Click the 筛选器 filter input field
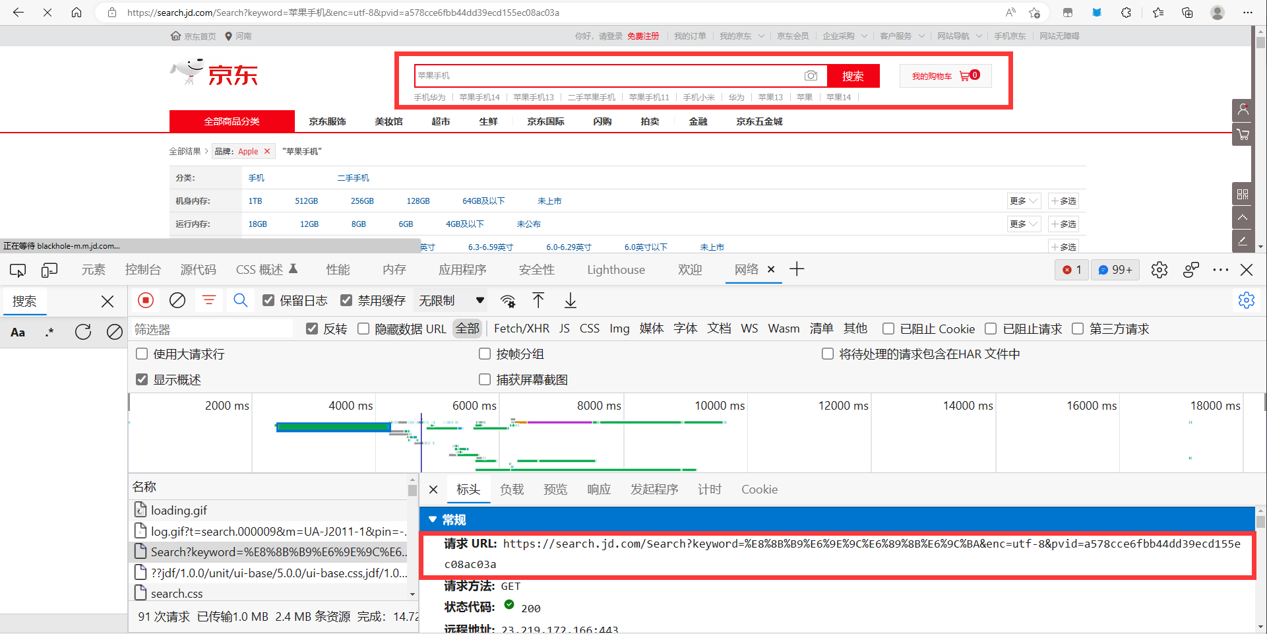 (212, 329)
